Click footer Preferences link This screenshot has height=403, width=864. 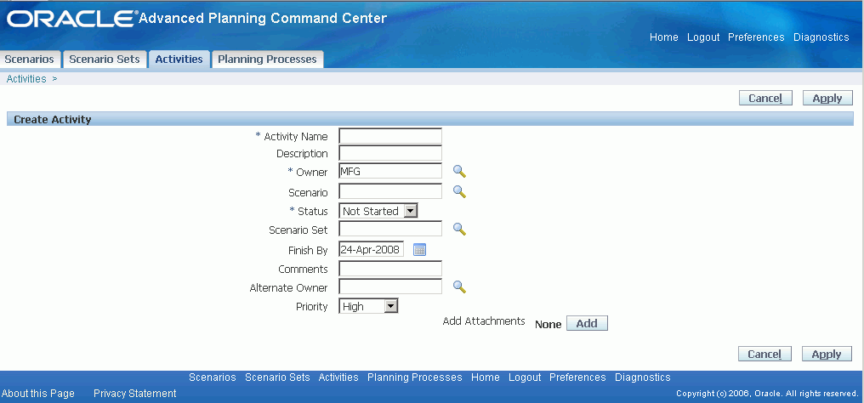(577, 377)
